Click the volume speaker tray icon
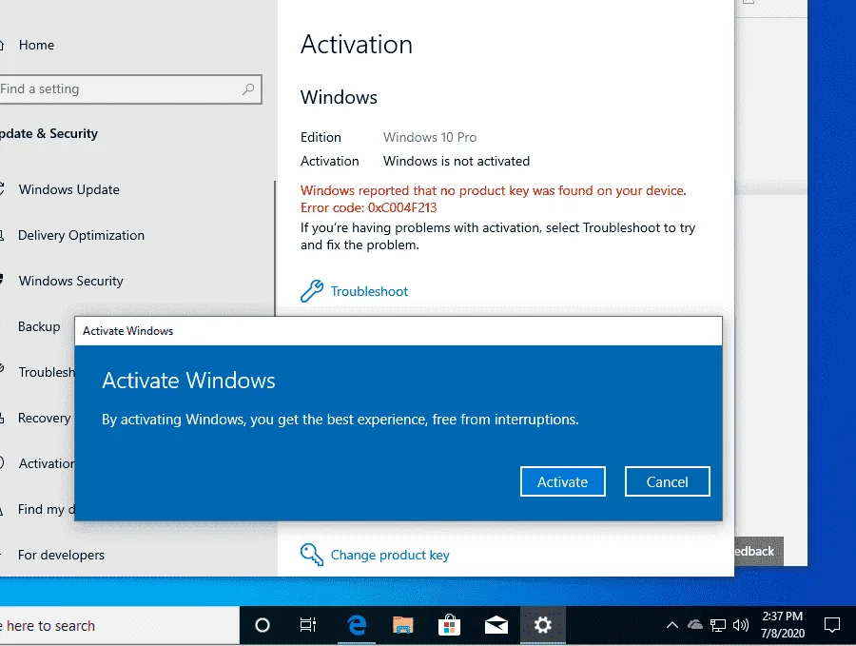This screenshot has height=646, width=856. (x=741, y=625)
